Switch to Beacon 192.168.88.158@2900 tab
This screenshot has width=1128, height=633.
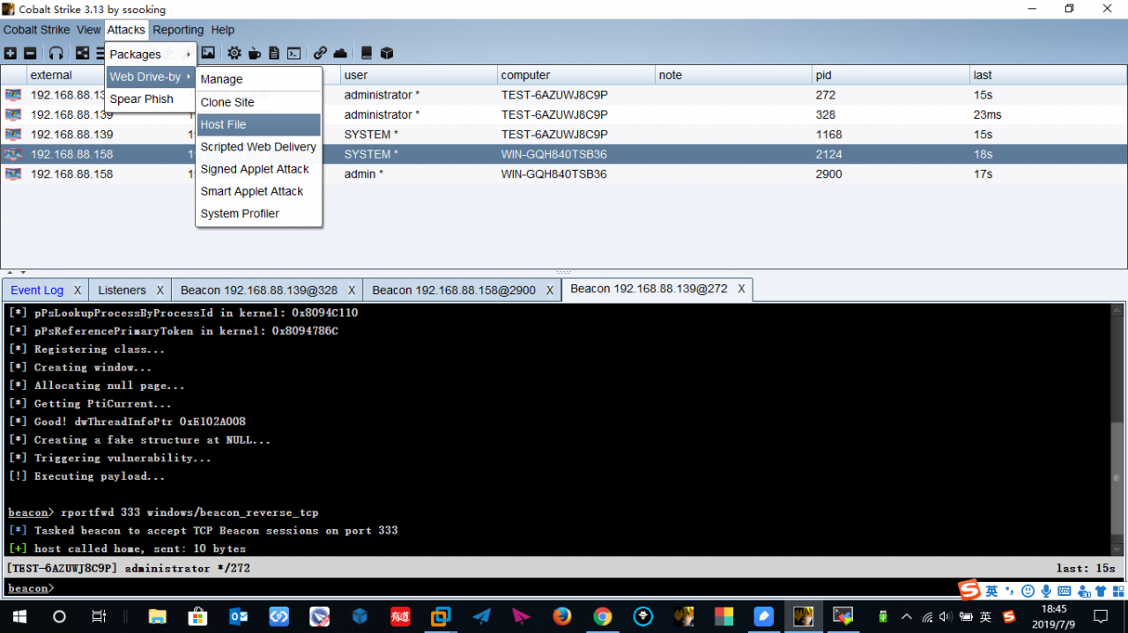tap(454, 291)
